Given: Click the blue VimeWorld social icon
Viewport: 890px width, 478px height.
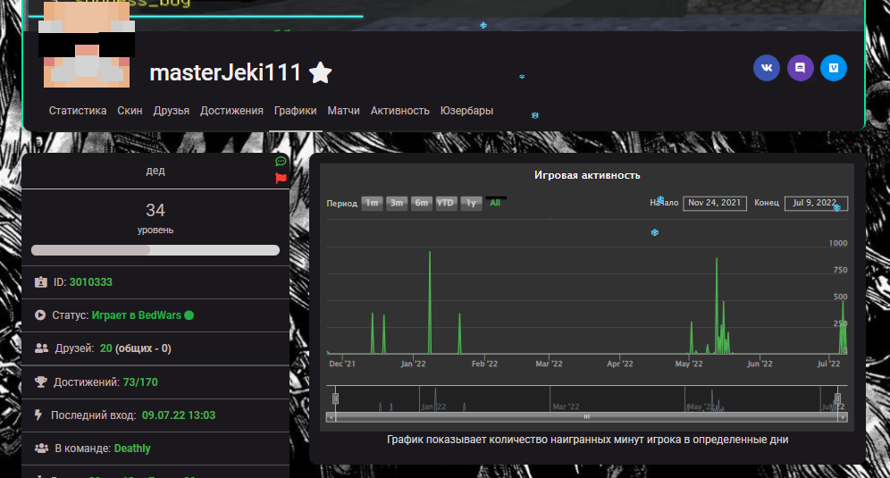Looking at the screenshot, I should (834, 68).
